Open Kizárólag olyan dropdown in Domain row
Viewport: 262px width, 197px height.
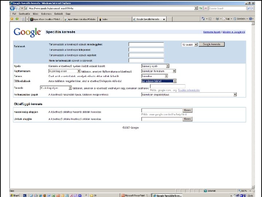point(56,88)
